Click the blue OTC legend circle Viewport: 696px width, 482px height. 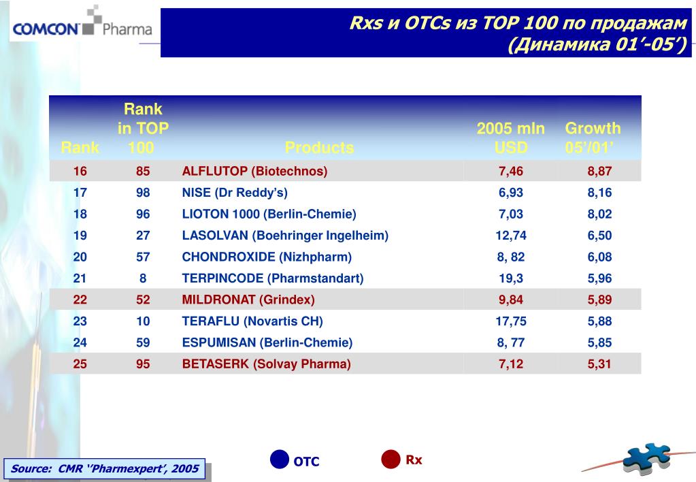click(x=280, y=460)
